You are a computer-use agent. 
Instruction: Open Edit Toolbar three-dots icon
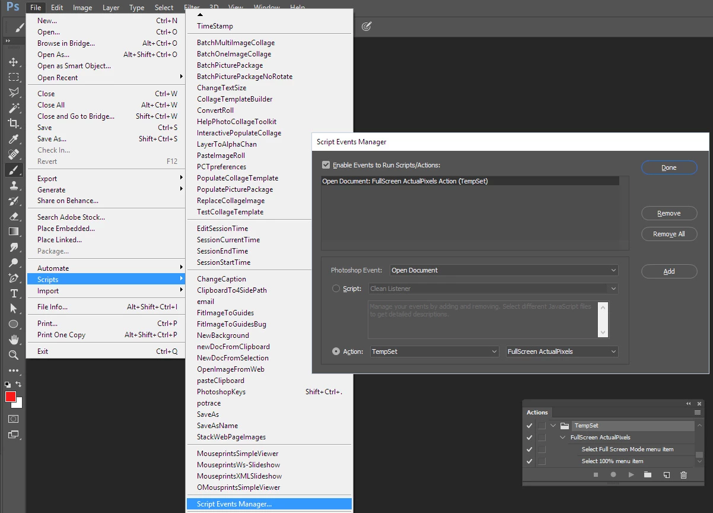13,370
